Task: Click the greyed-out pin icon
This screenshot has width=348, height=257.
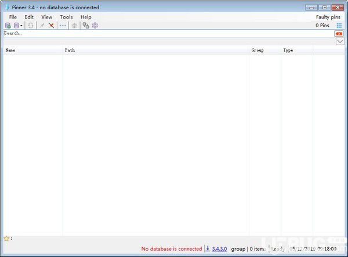Action: coord(42,25)
